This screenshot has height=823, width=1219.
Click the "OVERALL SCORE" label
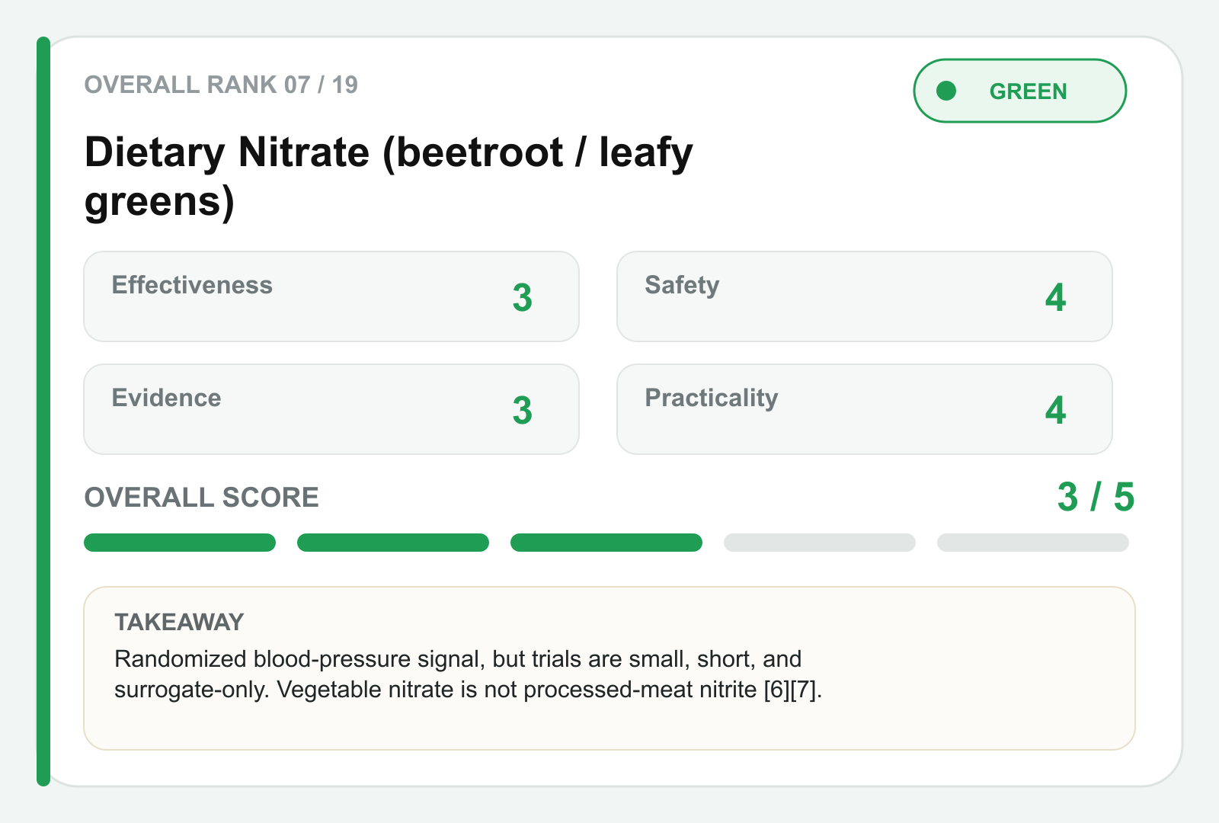click(201, 498)
